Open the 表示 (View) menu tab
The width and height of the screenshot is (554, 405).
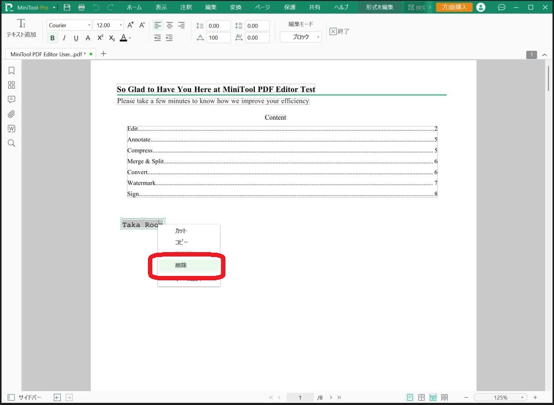point(161,7)
